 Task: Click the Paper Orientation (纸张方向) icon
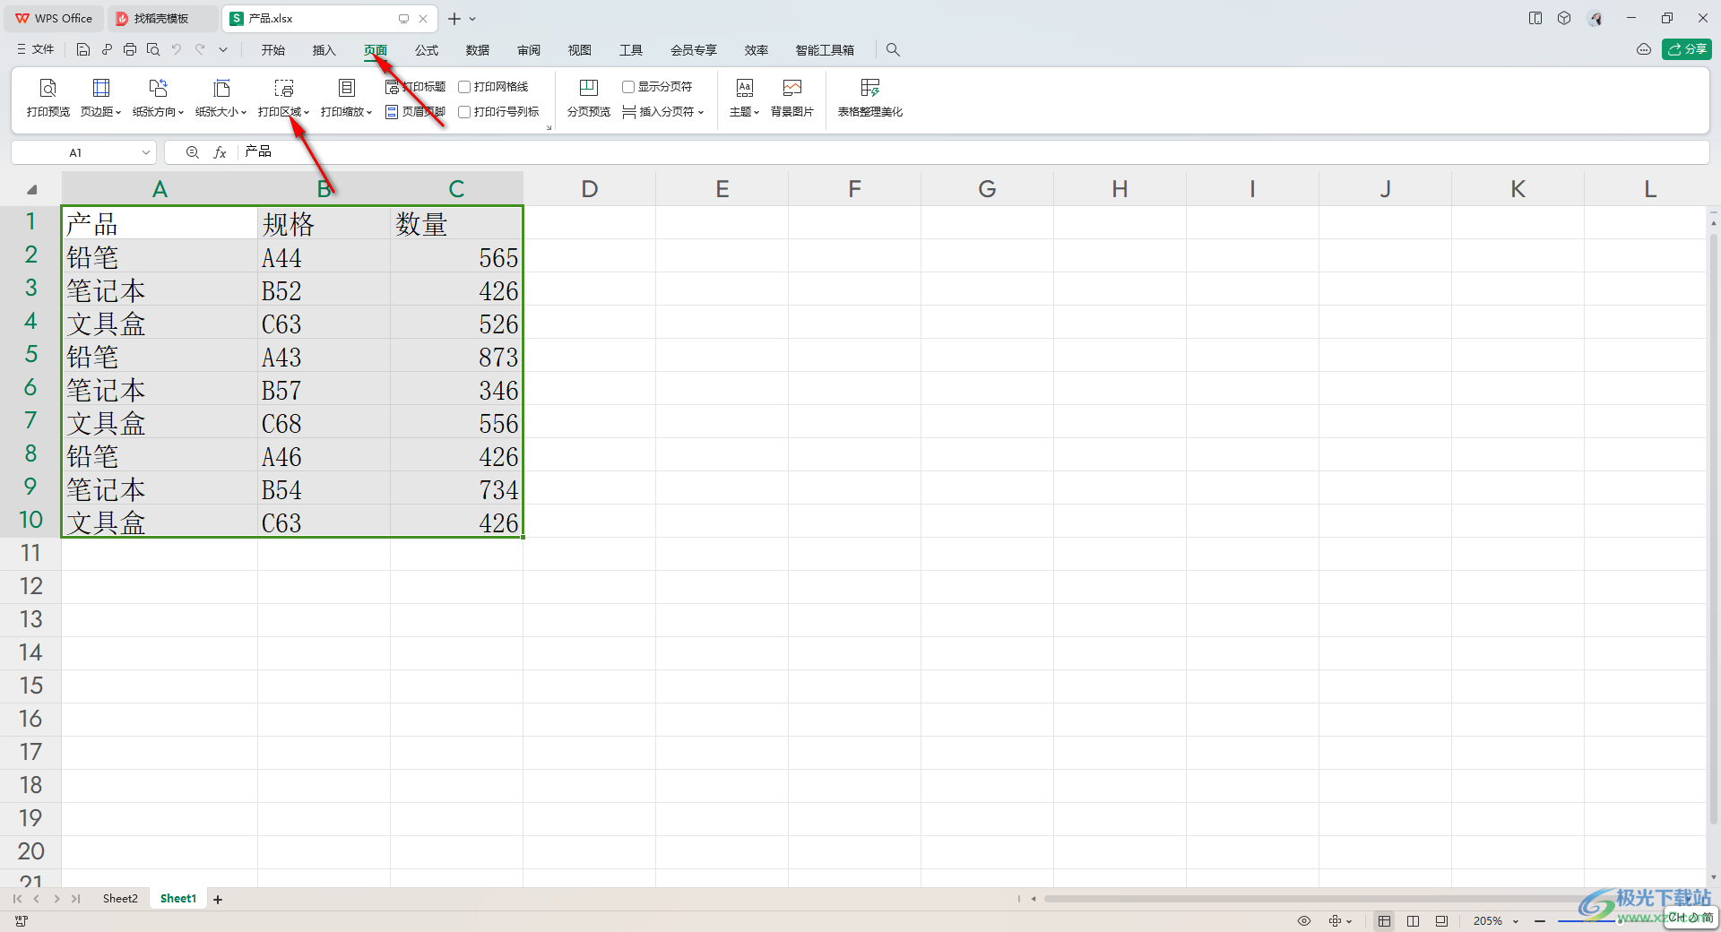pyautogui.click(x=159, y=88)
